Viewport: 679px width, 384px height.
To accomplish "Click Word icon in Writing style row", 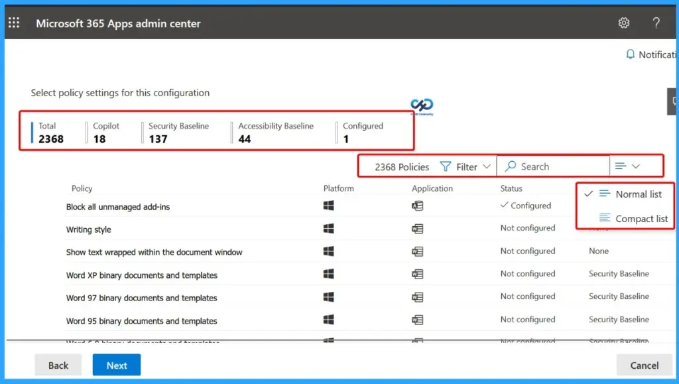I will coord(418,229).
